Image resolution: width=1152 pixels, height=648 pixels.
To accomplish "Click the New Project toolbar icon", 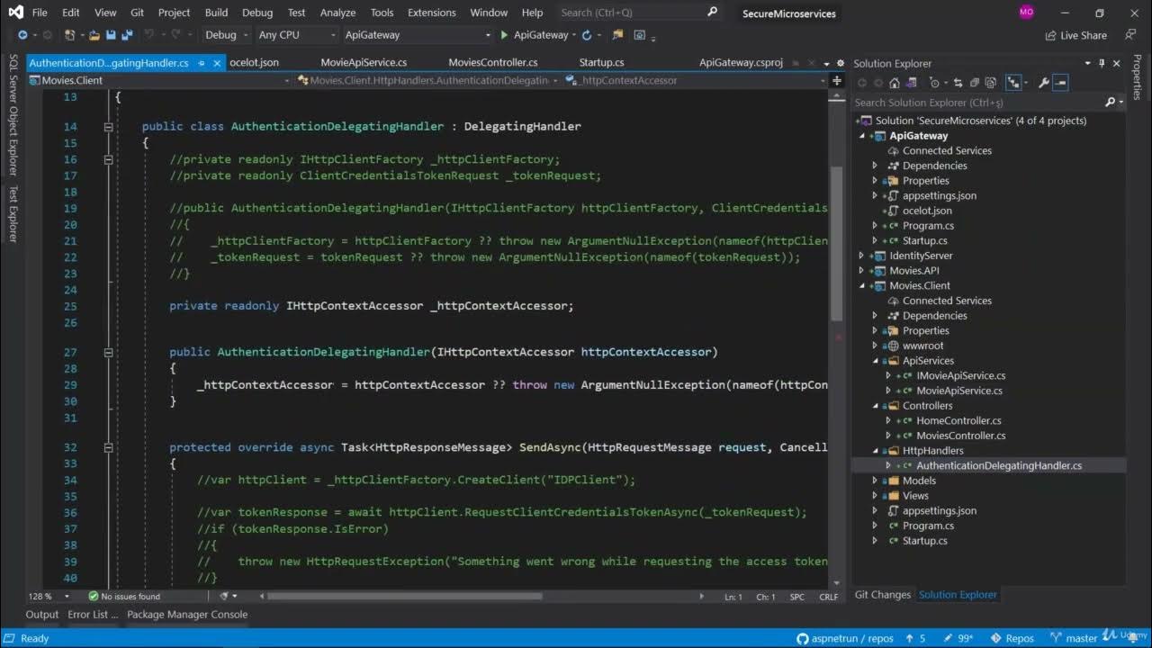I will (x=69, y=35).
